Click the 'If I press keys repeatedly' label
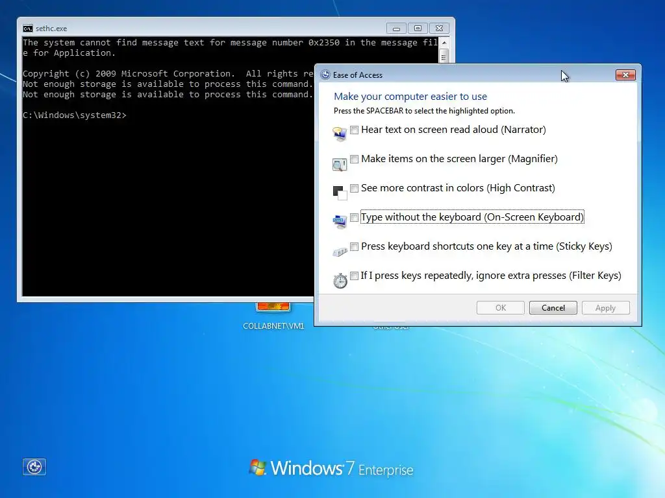Screen dimensions: 665x498 491,276
